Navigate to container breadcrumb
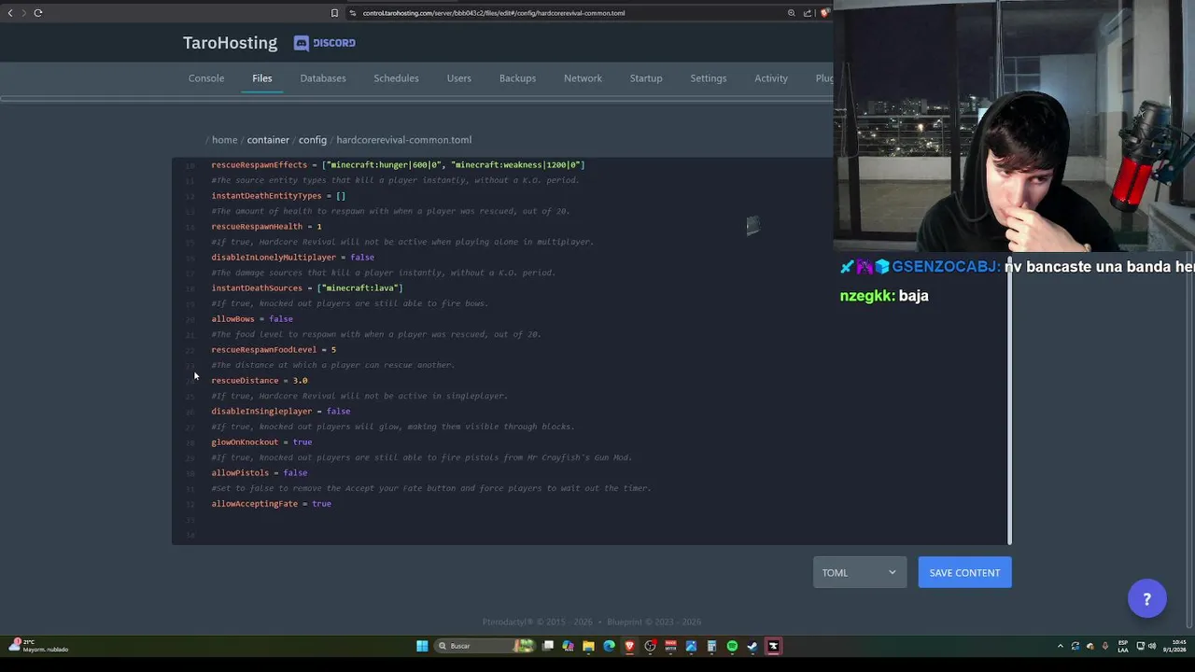The image size is (1195, 672). coord(268,140)
